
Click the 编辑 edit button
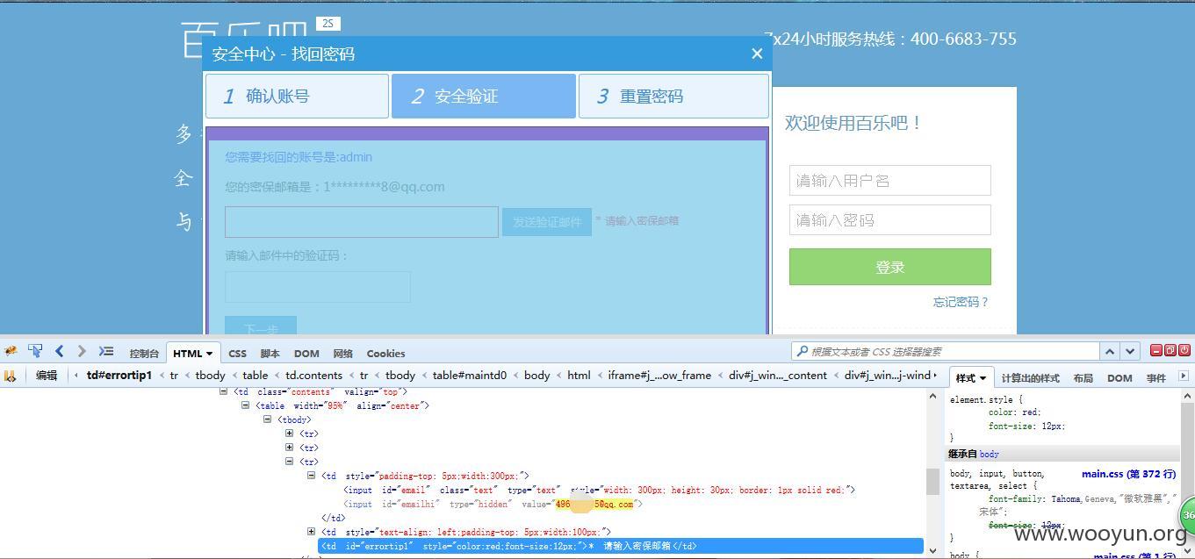tap(47, 376)
